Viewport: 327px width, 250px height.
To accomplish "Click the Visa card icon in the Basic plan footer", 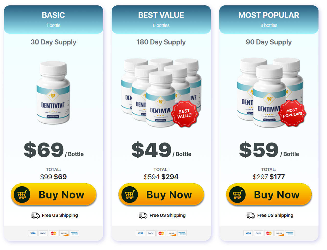I will pos(33,233).
